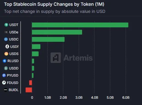Click the Artemis watermark logo
The width and height of the screenshot is (142, 105).
(x=71, y=58)
